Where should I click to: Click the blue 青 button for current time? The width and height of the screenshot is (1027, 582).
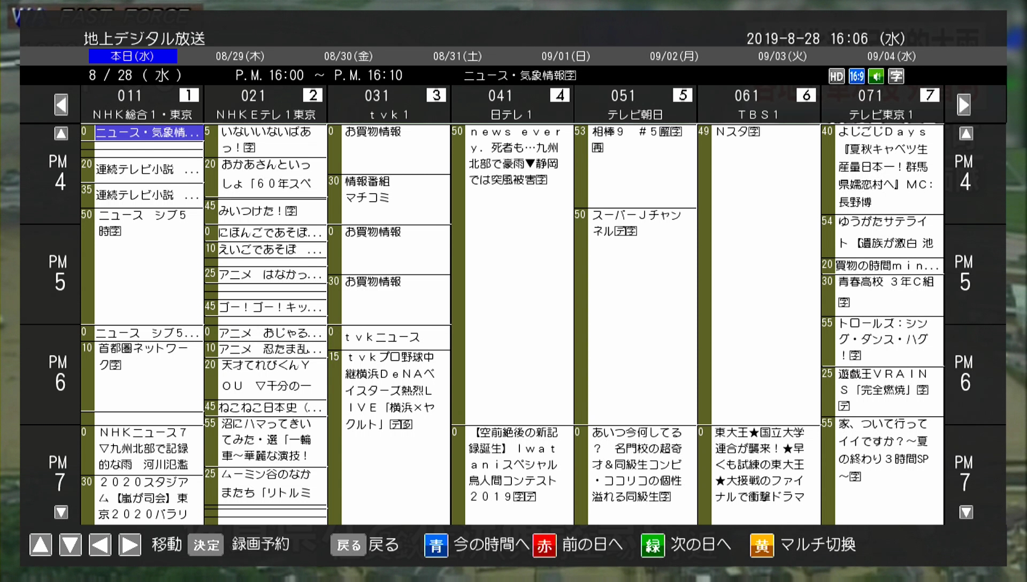436,545
